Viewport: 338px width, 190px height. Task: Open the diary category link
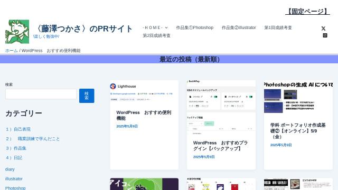point(10,169)
